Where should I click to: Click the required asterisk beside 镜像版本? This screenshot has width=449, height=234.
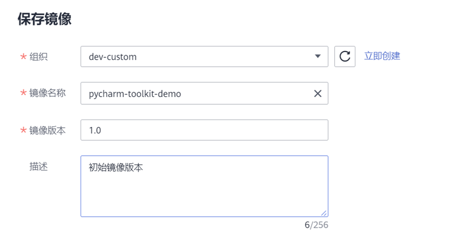click(x=23, y=131)
